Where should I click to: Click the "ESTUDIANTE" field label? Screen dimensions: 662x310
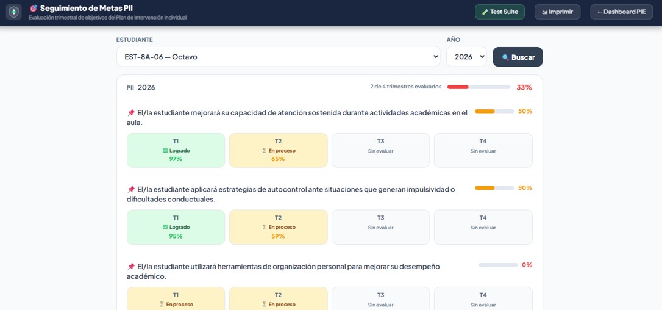click(x=135, y=40)
